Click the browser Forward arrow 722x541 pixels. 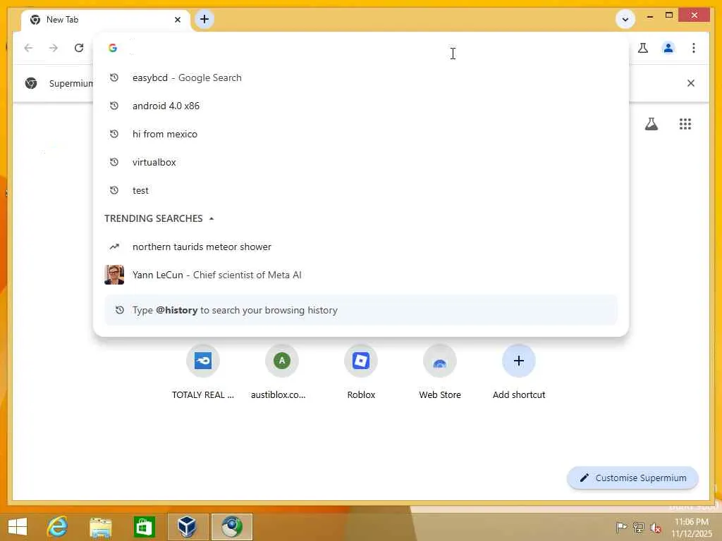click(54, 48)
